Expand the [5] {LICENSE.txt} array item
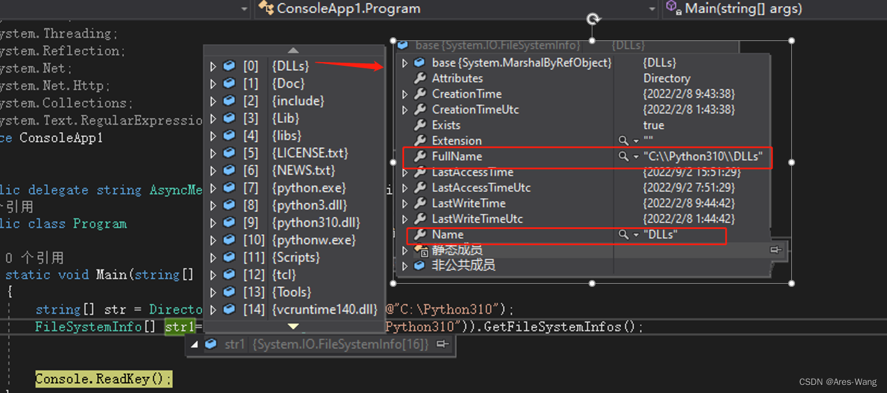Viewport: 887px width, 393px height. pos(213,153)
